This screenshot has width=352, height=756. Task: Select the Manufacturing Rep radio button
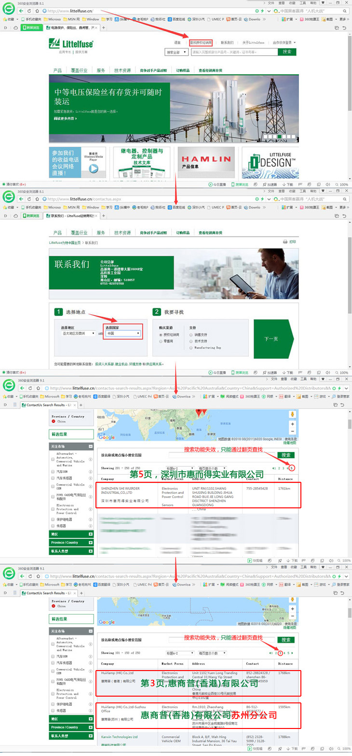coord(191,347)
